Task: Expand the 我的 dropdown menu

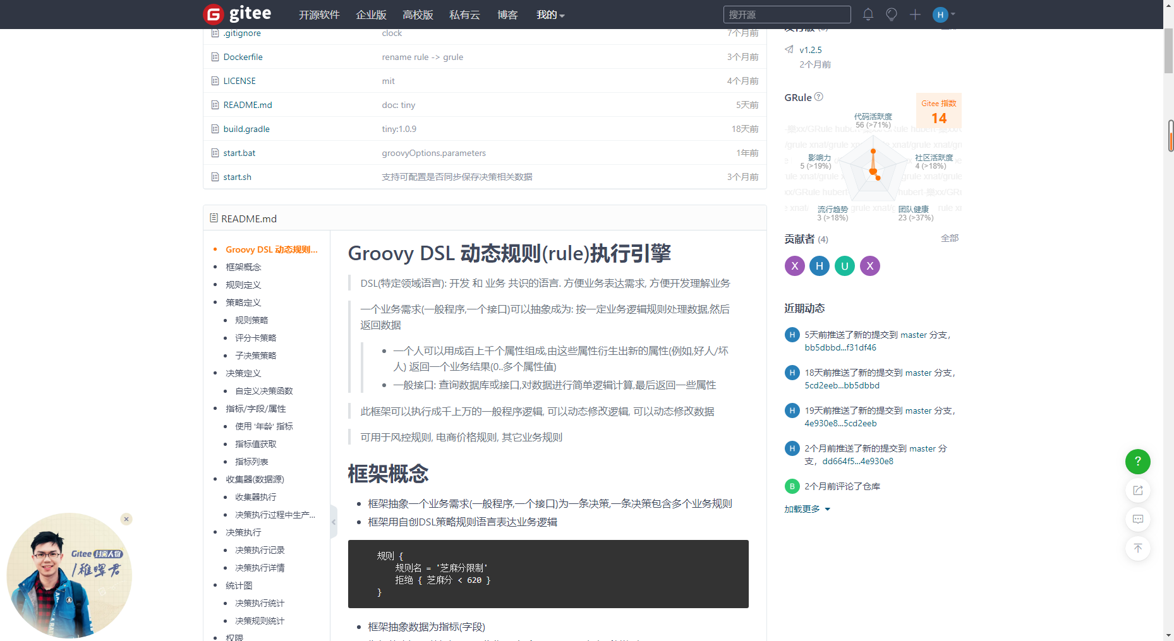Action: (550, 15)
